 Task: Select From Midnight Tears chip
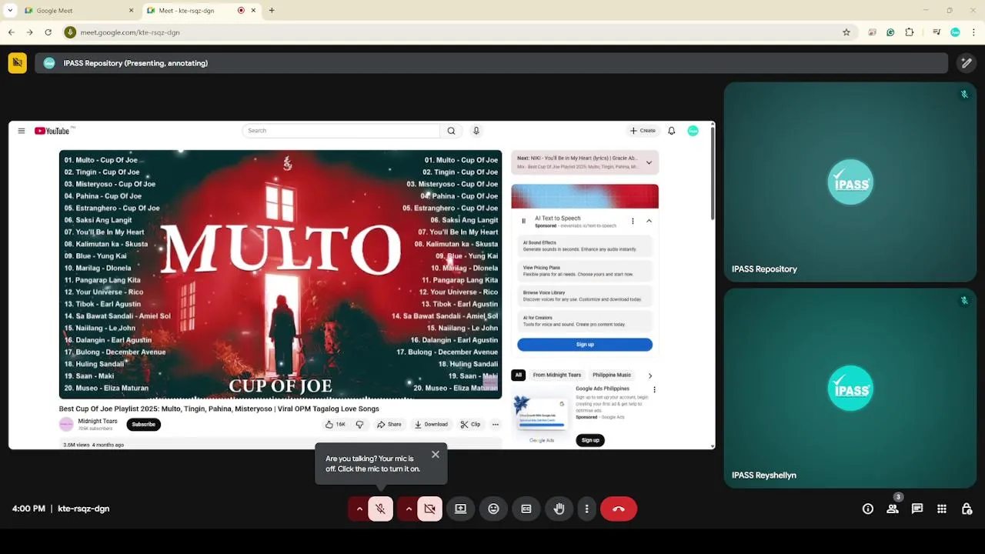tap(557, 375)
